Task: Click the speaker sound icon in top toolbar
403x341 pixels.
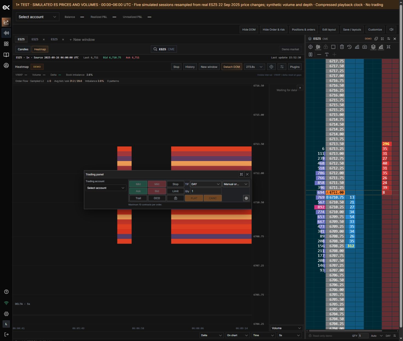Action: pyautogui.click(x=392, y=29)
